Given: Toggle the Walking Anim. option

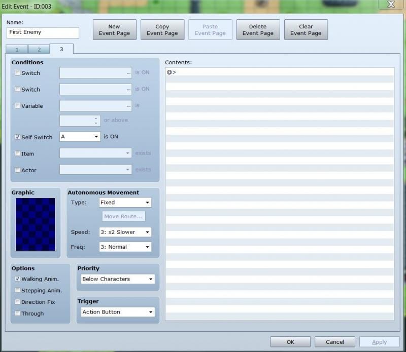Looking at the screenshot, I should [18, 279].
